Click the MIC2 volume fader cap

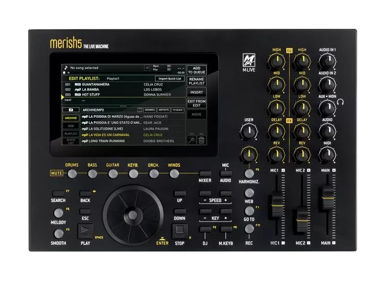[302, 220]
